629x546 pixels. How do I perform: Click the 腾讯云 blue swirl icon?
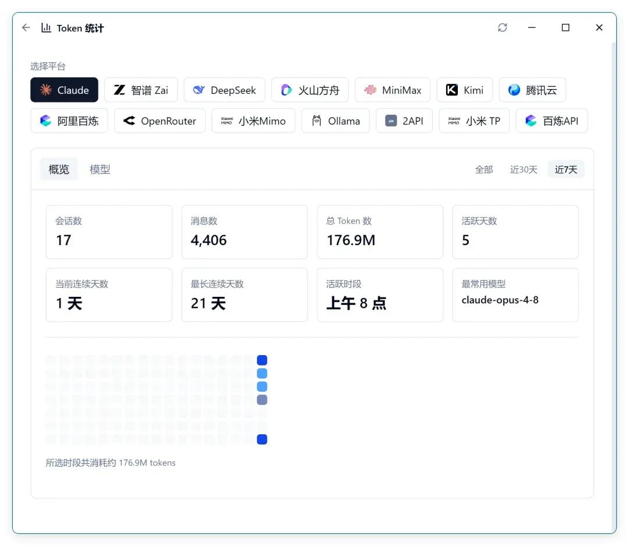coord(514,90)
